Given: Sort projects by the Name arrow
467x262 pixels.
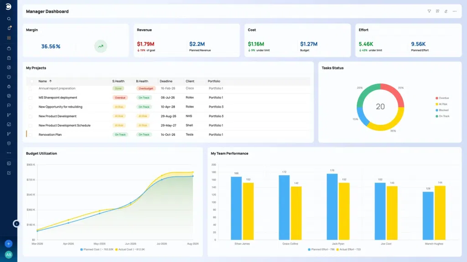Looking at the screenshot, I should 50,81.
